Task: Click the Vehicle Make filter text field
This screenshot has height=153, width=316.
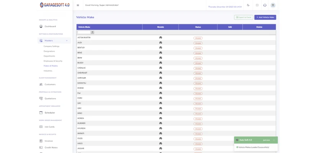Action: click(x=84, y=32)
